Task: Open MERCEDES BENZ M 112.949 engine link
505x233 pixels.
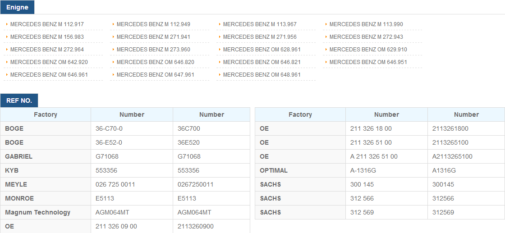Action: [x=153, y=24]
